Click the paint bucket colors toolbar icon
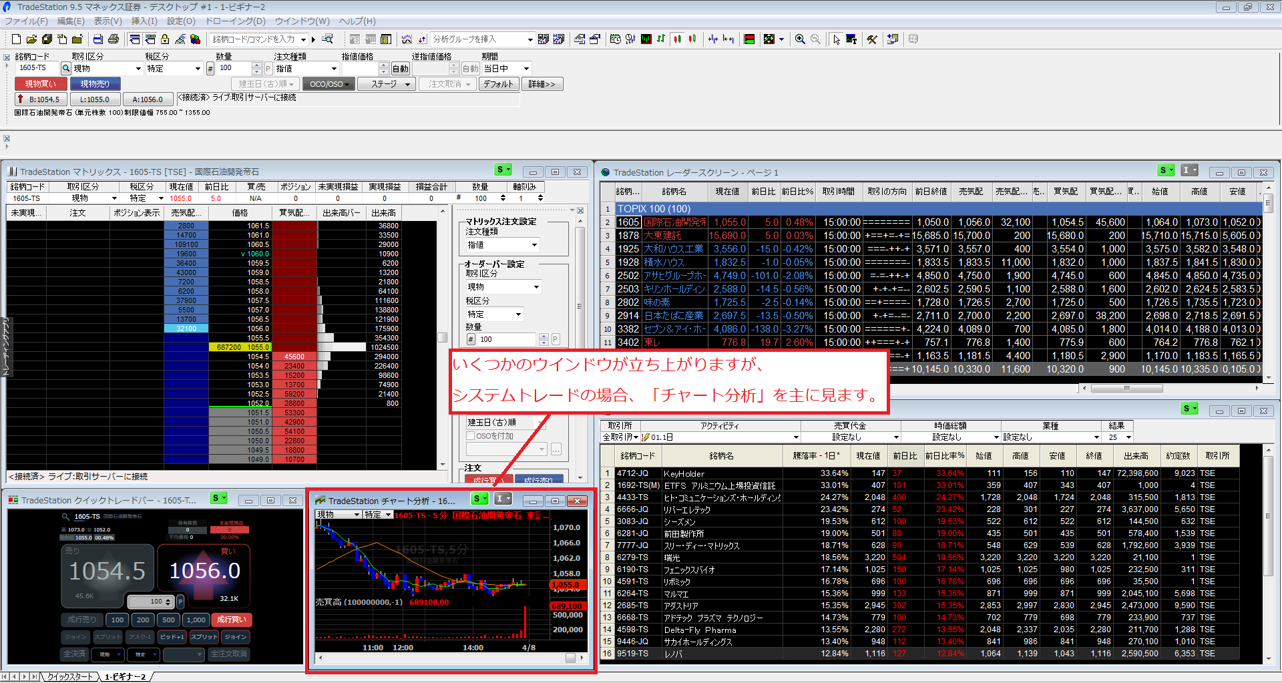This screenshot has height=683, width=1282. (195, 39)
